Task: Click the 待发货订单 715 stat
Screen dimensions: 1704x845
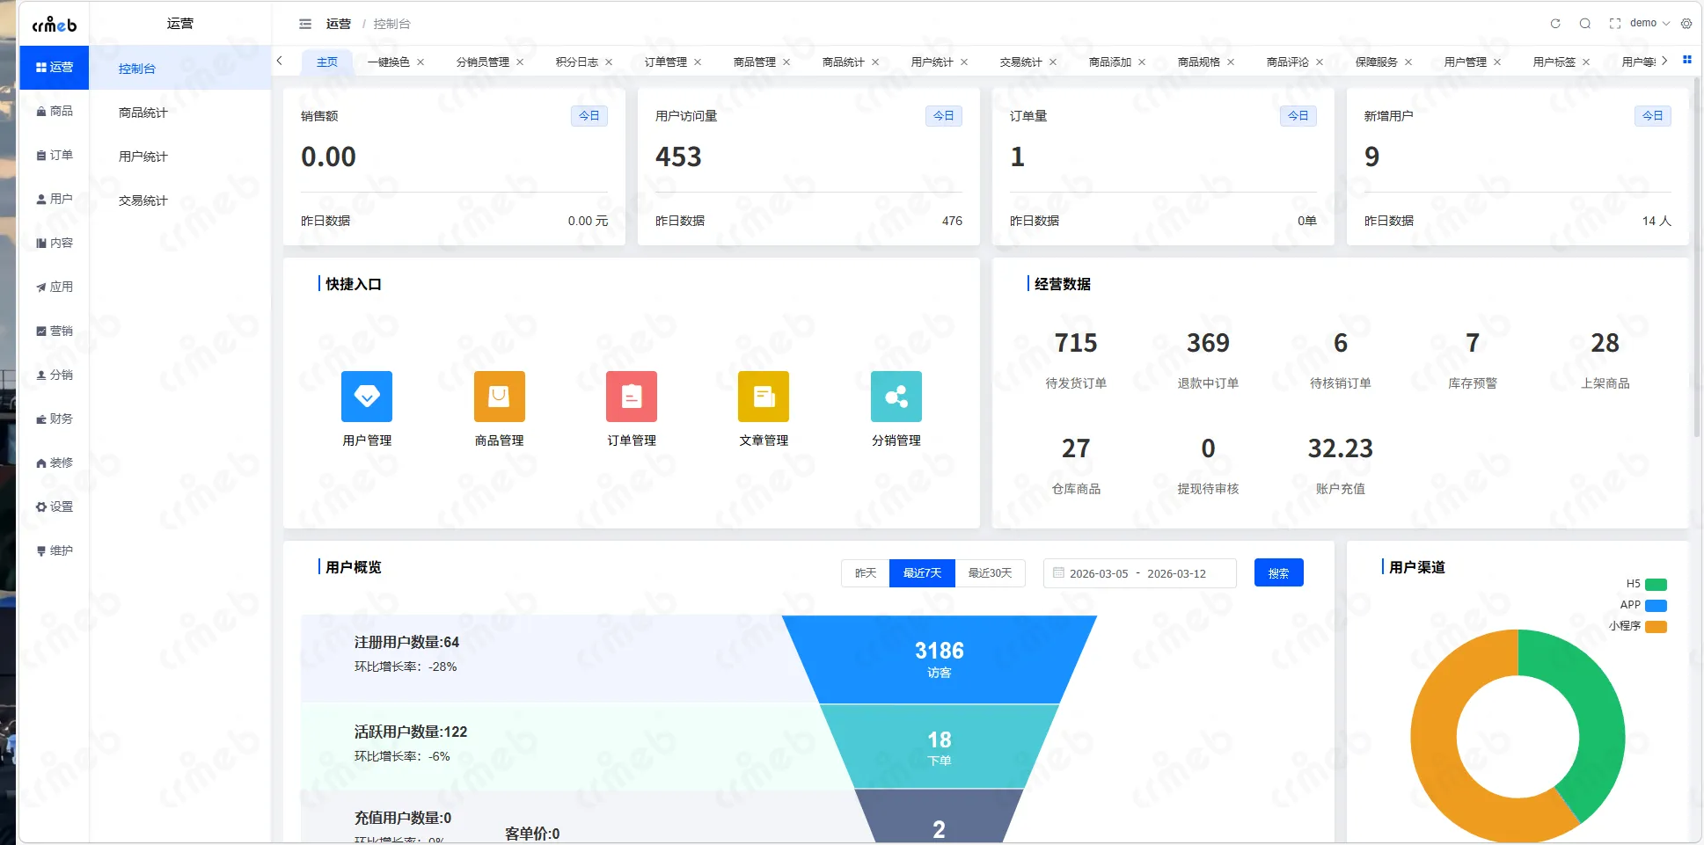Action: pyautogui.click(x=1076, y=360)
